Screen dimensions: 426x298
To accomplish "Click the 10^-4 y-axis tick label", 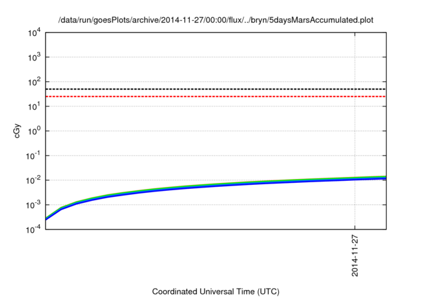I will [x=34, y=229].
